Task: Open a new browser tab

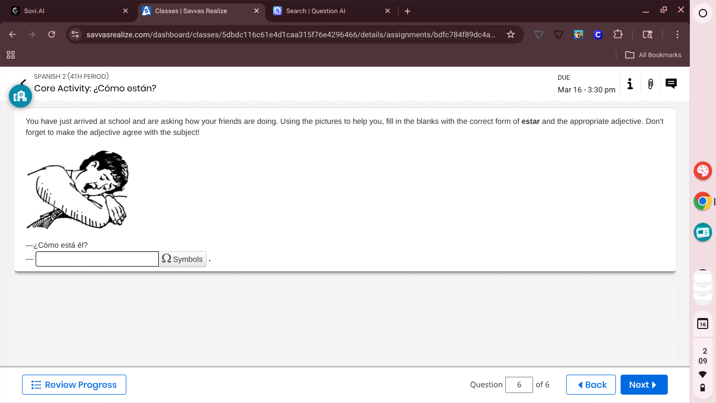Action: 407,11
